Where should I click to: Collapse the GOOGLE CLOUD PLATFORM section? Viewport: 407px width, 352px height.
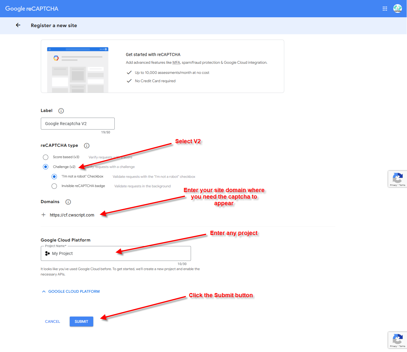(x=71, y=292)
